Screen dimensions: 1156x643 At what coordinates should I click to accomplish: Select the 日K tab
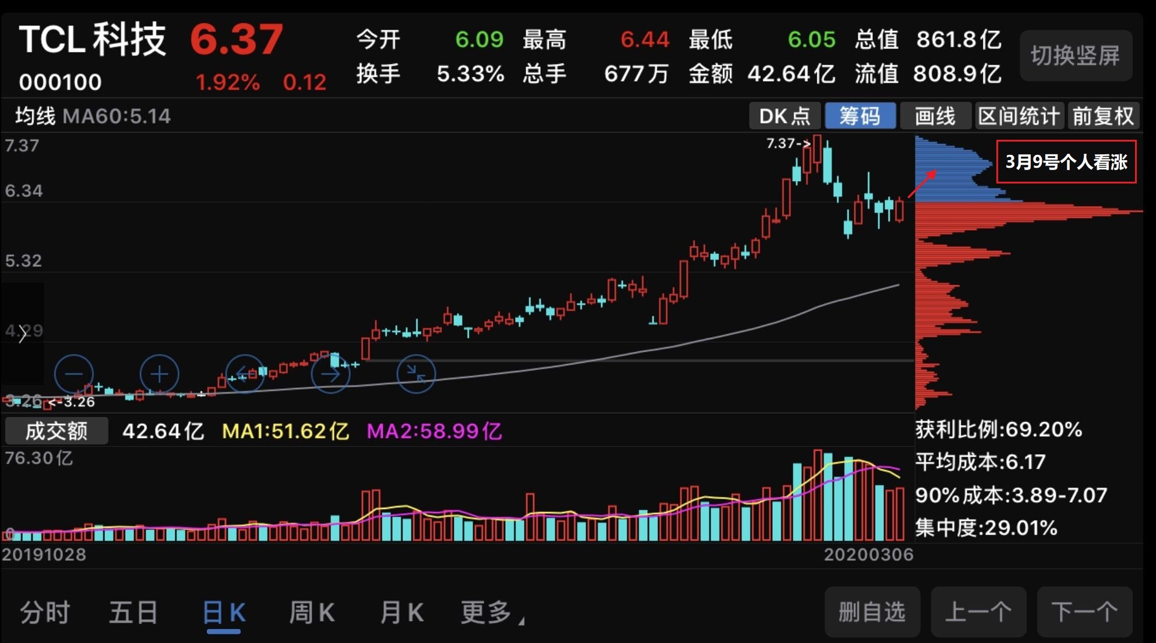pos(224,613)
